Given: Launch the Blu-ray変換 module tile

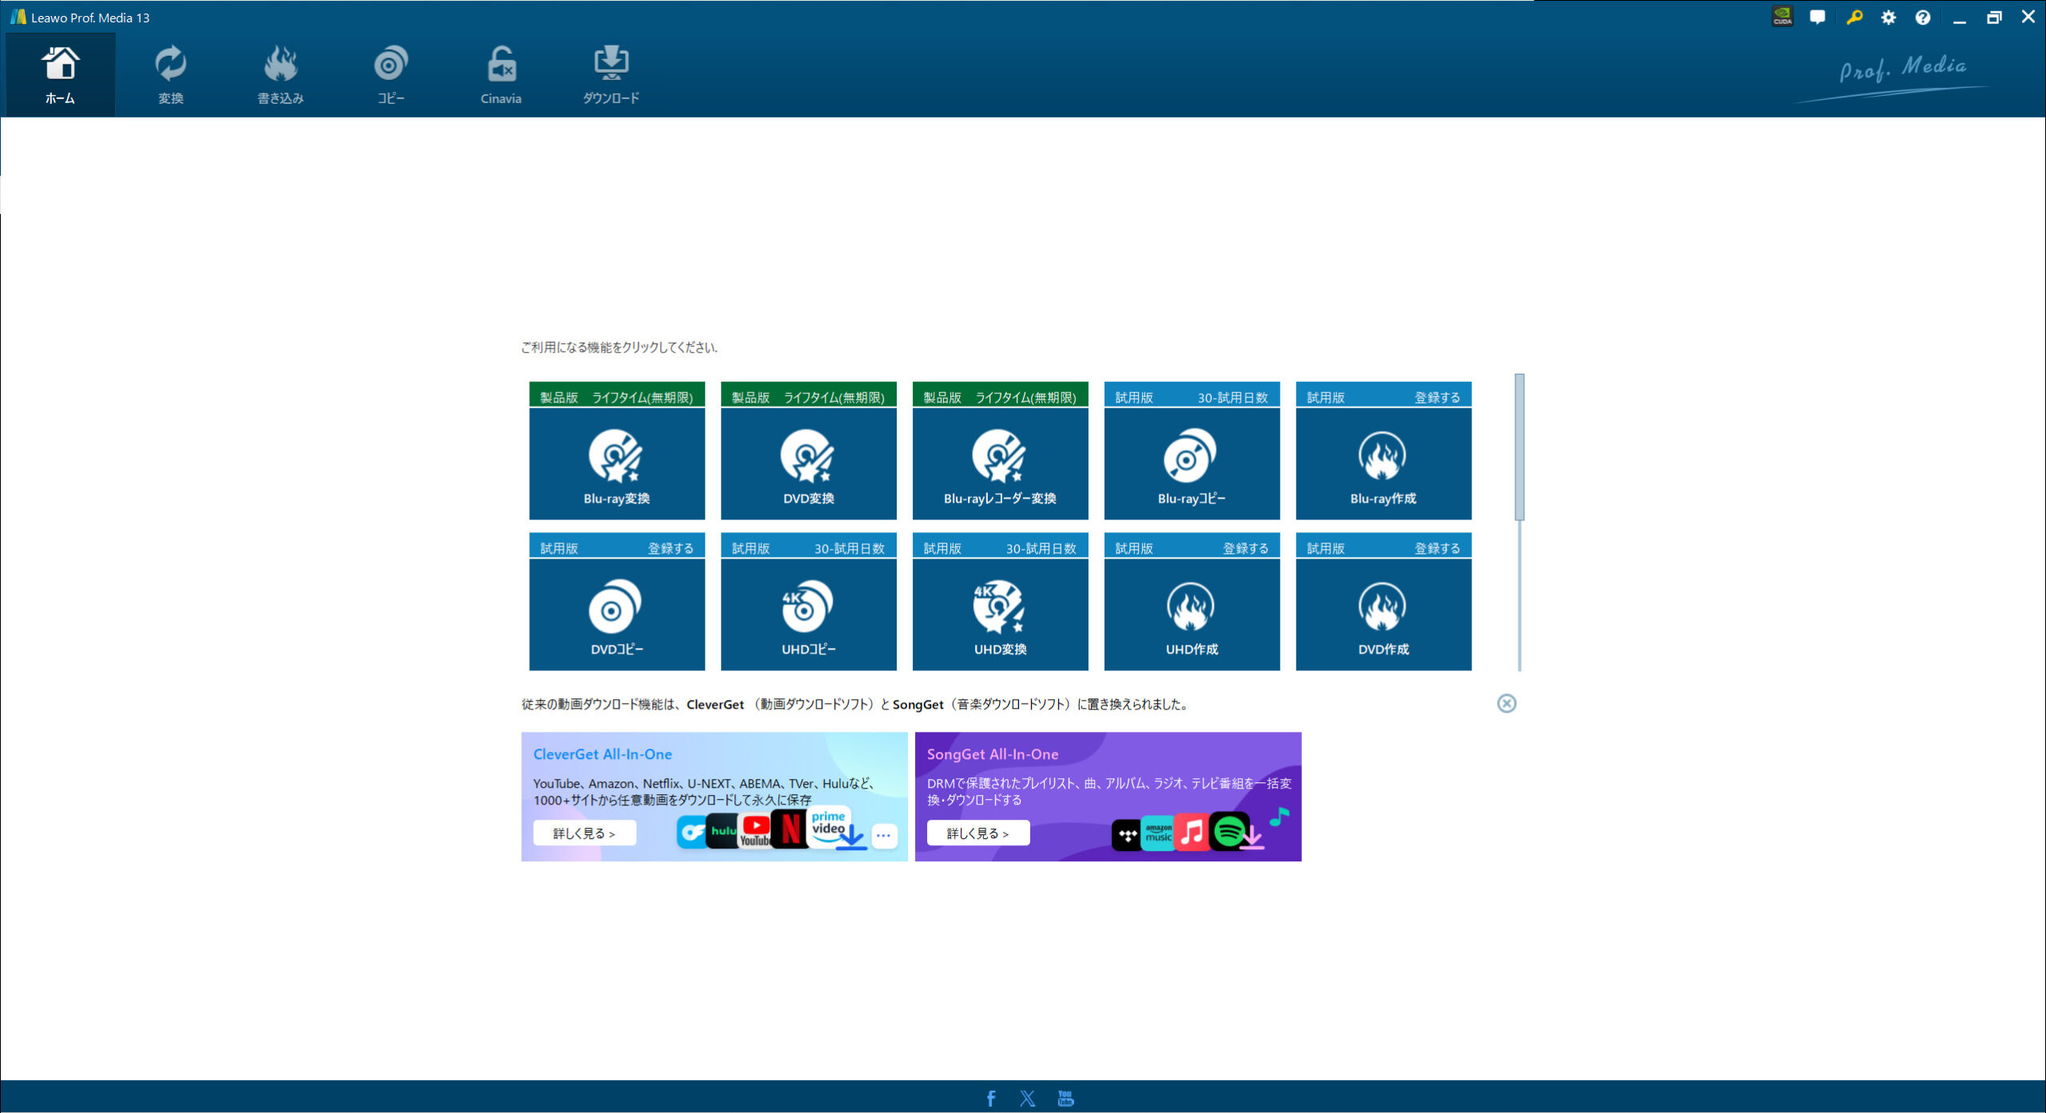Looking at the screenshot, I should click(617, 463).
